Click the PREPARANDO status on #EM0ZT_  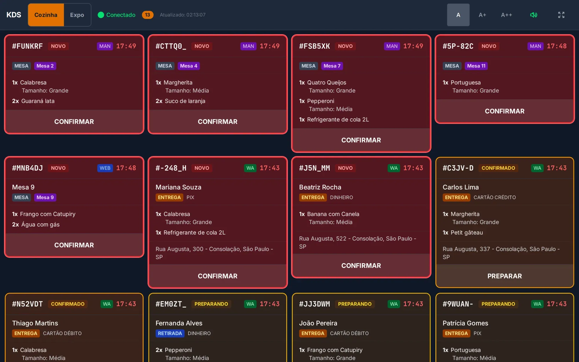(x=211, y=304)
